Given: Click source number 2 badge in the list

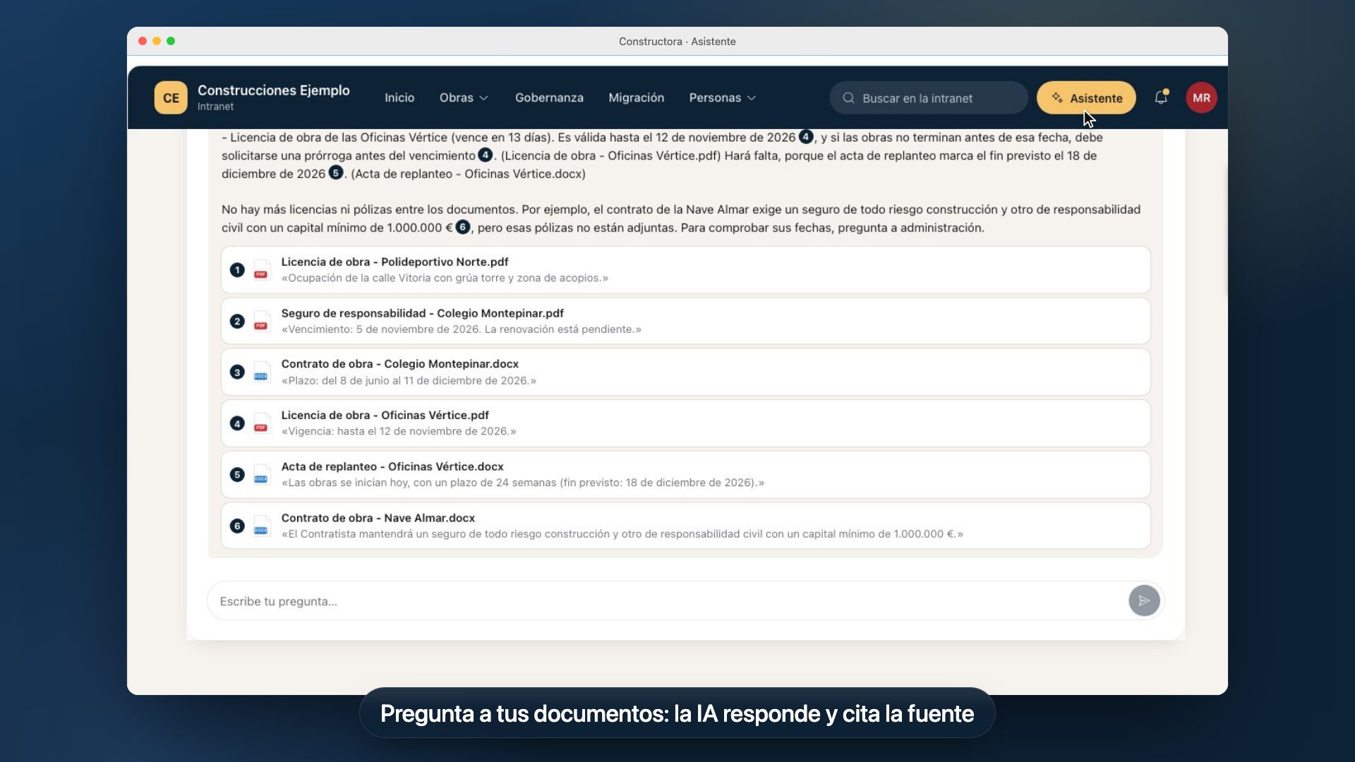Looking at the screenshot, I should (x=237, y=321).
